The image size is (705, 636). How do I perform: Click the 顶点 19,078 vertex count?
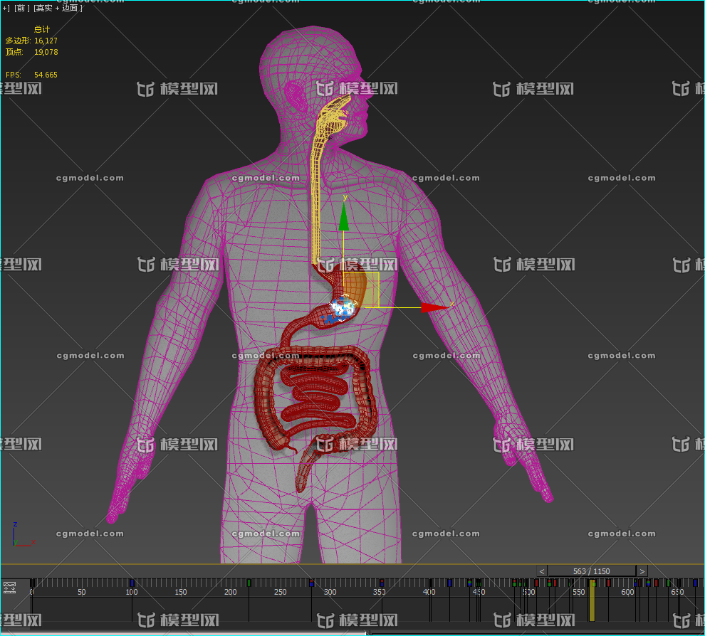(31, 52)
